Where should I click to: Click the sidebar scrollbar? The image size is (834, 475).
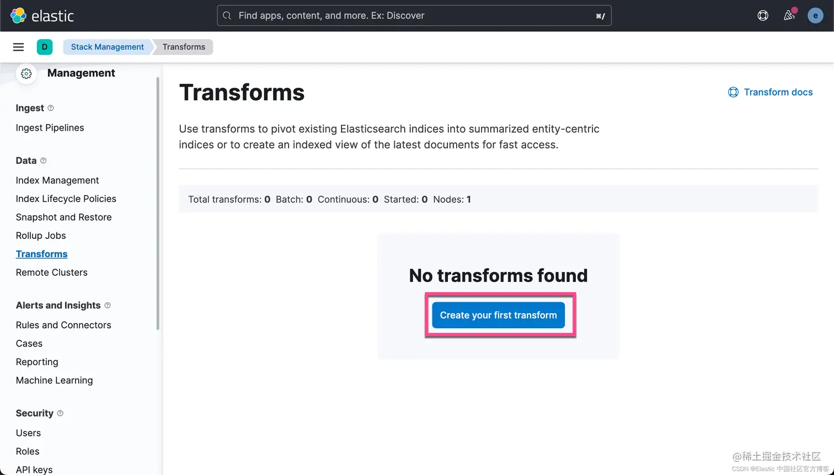158,203
